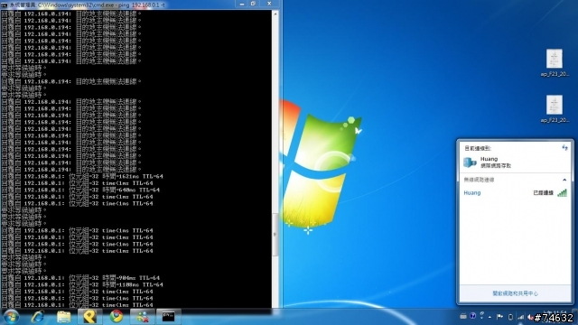Select the Huang wireless network entry

(x=515, y=192)
